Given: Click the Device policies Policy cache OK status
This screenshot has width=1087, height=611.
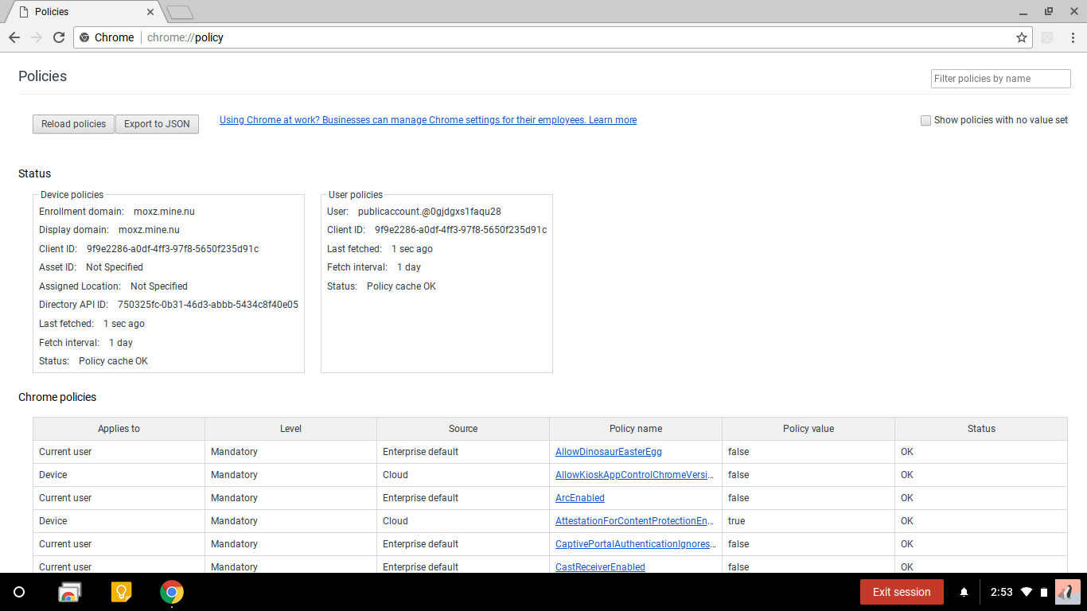Looking at the screenshot, I should [x=113, y=361].
